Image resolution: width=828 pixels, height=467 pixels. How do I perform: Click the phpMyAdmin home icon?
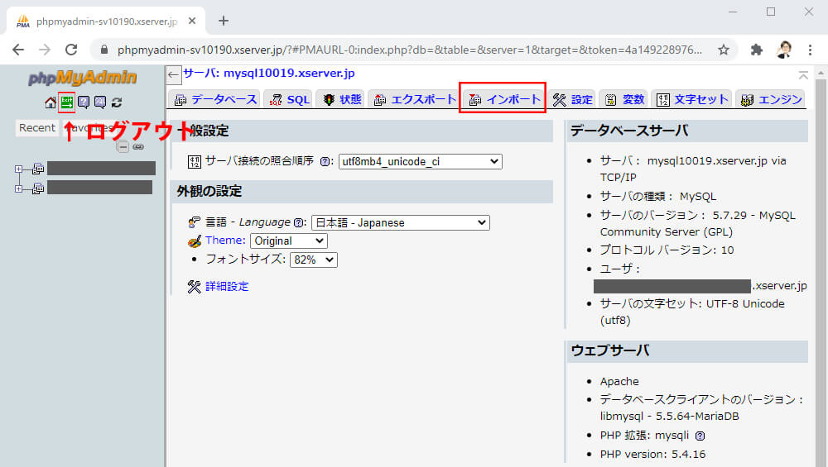point(51,102)
